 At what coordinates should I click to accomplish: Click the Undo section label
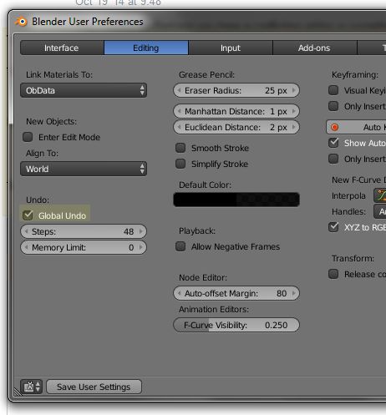[x=38, y=200]
